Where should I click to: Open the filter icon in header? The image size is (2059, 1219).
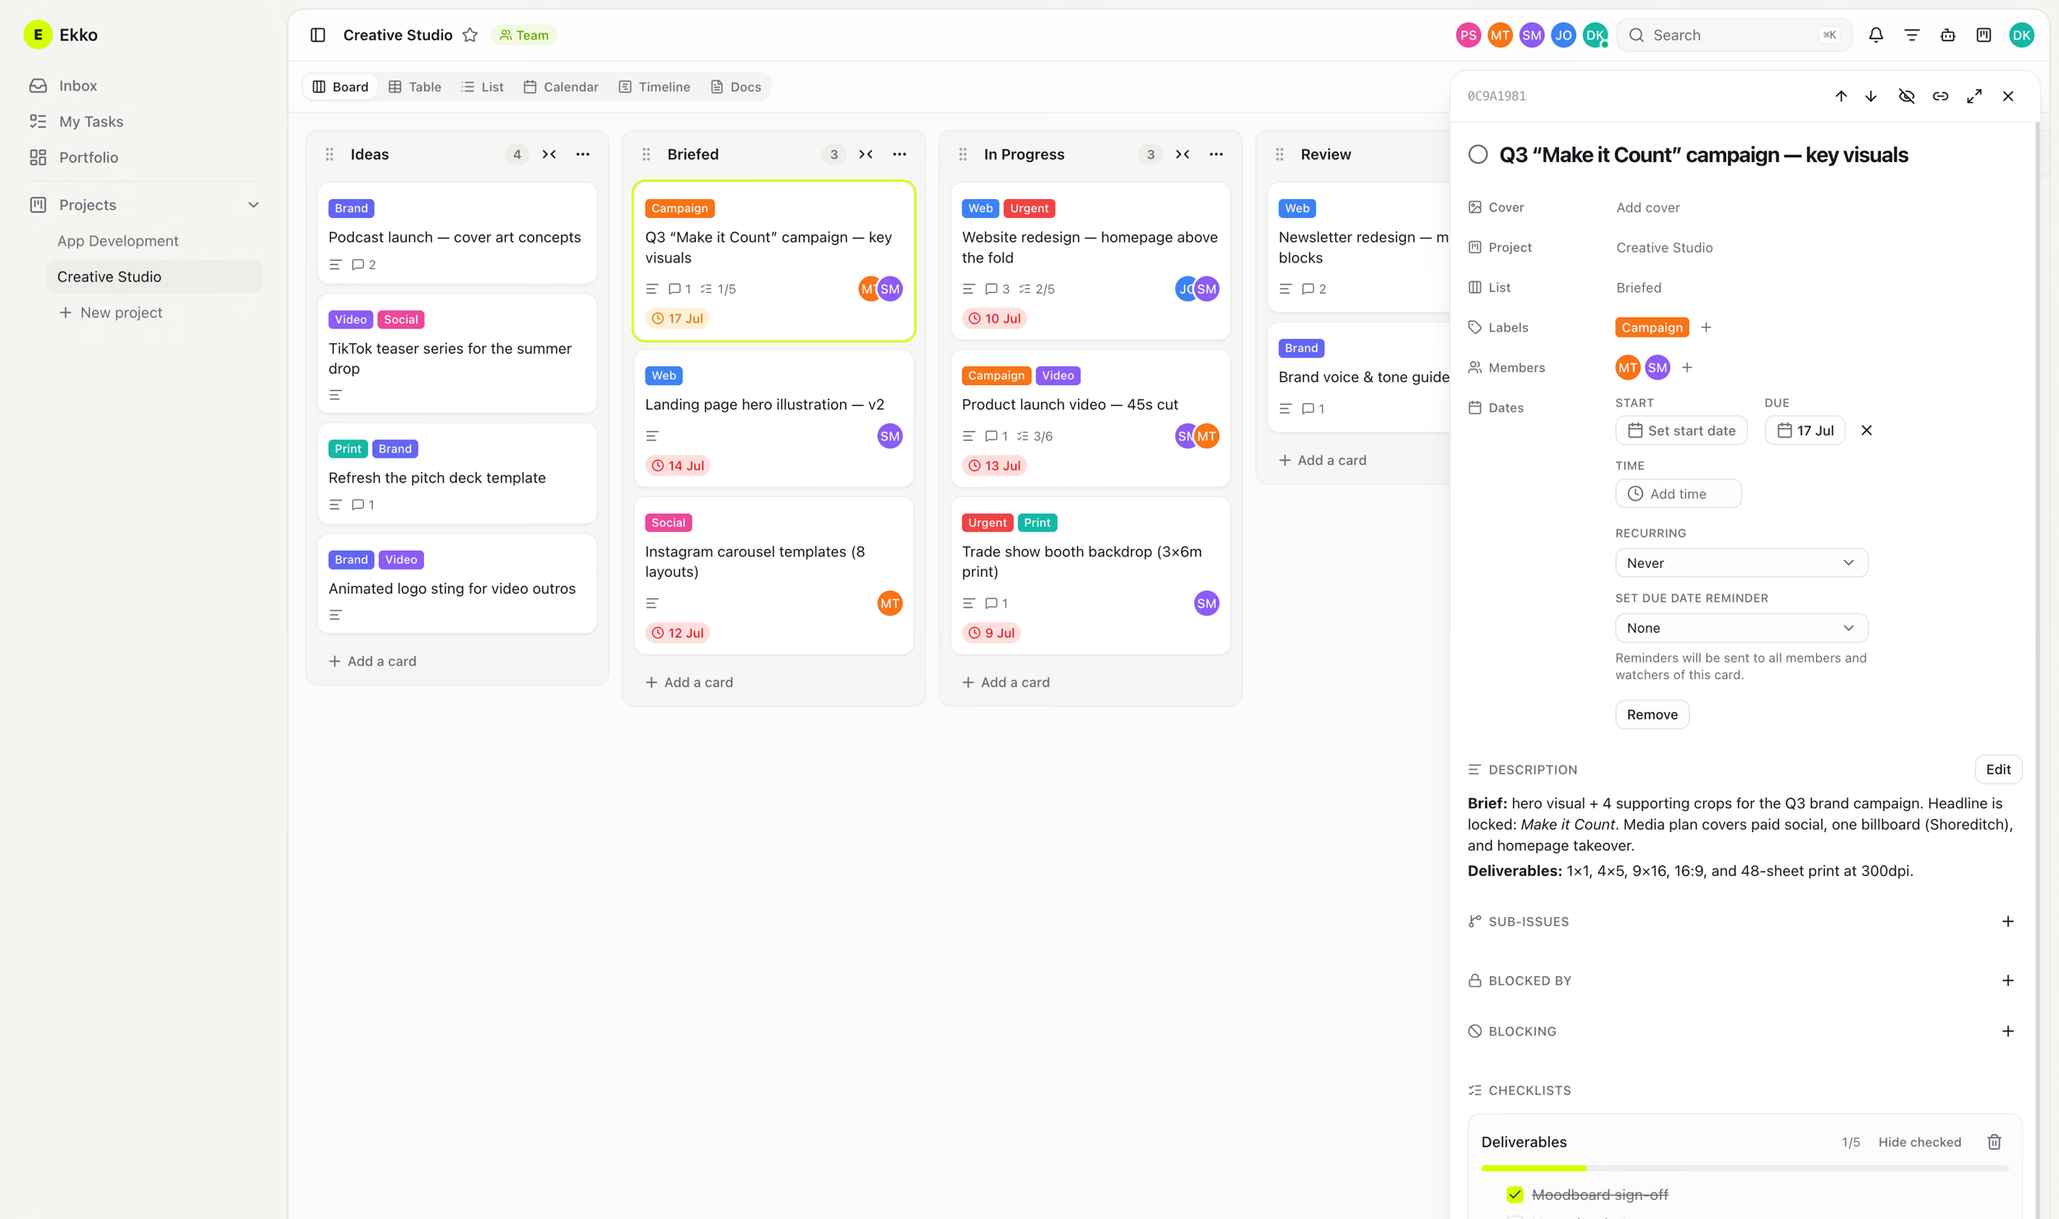tap(1912, 35)
